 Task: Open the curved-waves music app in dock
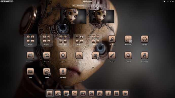pyautogui.click(x=108, y=93)
